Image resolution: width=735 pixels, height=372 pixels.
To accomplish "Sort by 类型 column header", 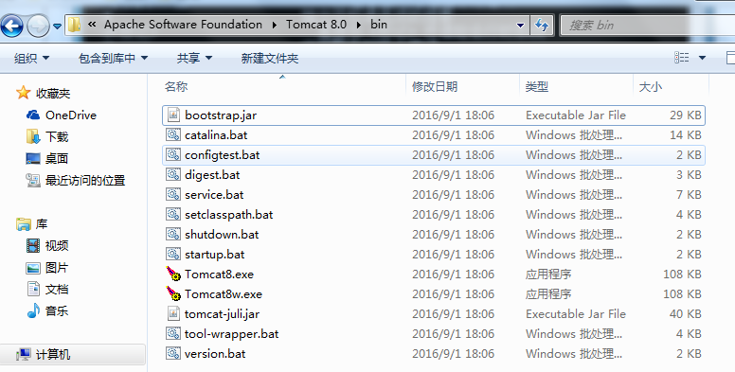I will coord(537,86).
